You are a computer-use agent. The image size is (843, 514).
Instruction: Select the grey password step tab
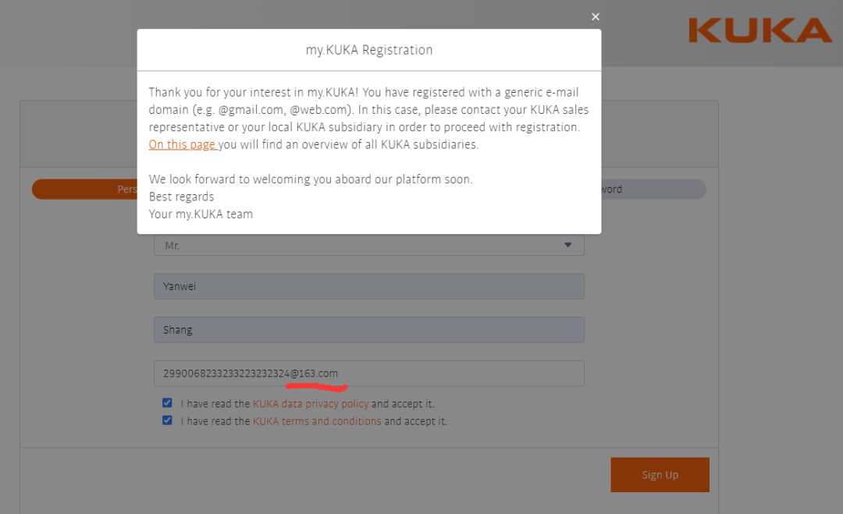tap(654, 189)
